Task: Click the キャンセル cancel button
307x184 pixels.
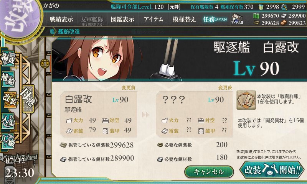Action: (209, 172)
